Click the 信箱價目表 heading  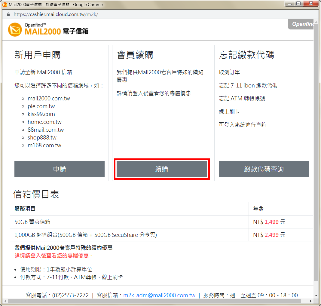pos(36,194)
